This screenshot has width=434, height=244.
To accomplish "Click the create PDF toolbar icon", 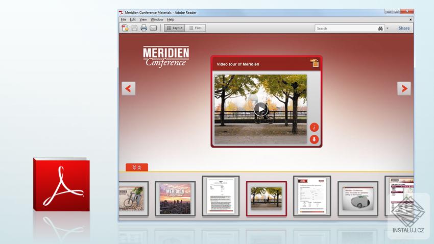I will click(x=125, y=28).
